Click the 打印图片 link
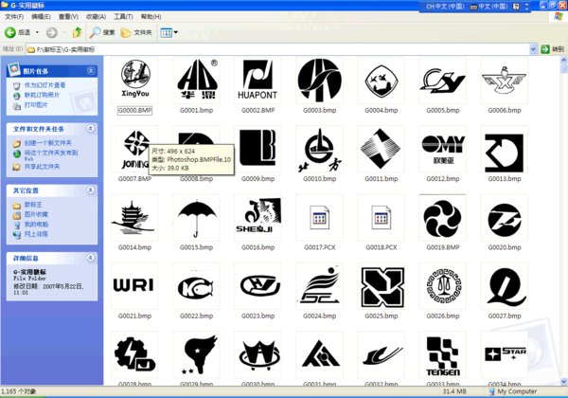 pyautogui.click(x=38, y=103)
